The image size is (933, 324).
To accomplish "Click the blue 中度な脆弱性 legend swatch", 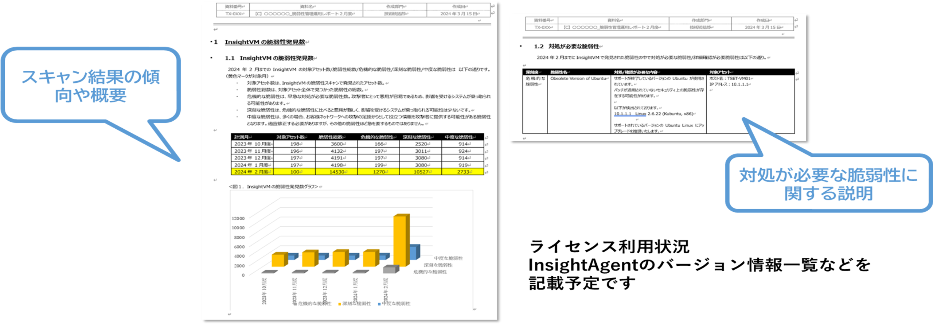I will coord(379,304).
